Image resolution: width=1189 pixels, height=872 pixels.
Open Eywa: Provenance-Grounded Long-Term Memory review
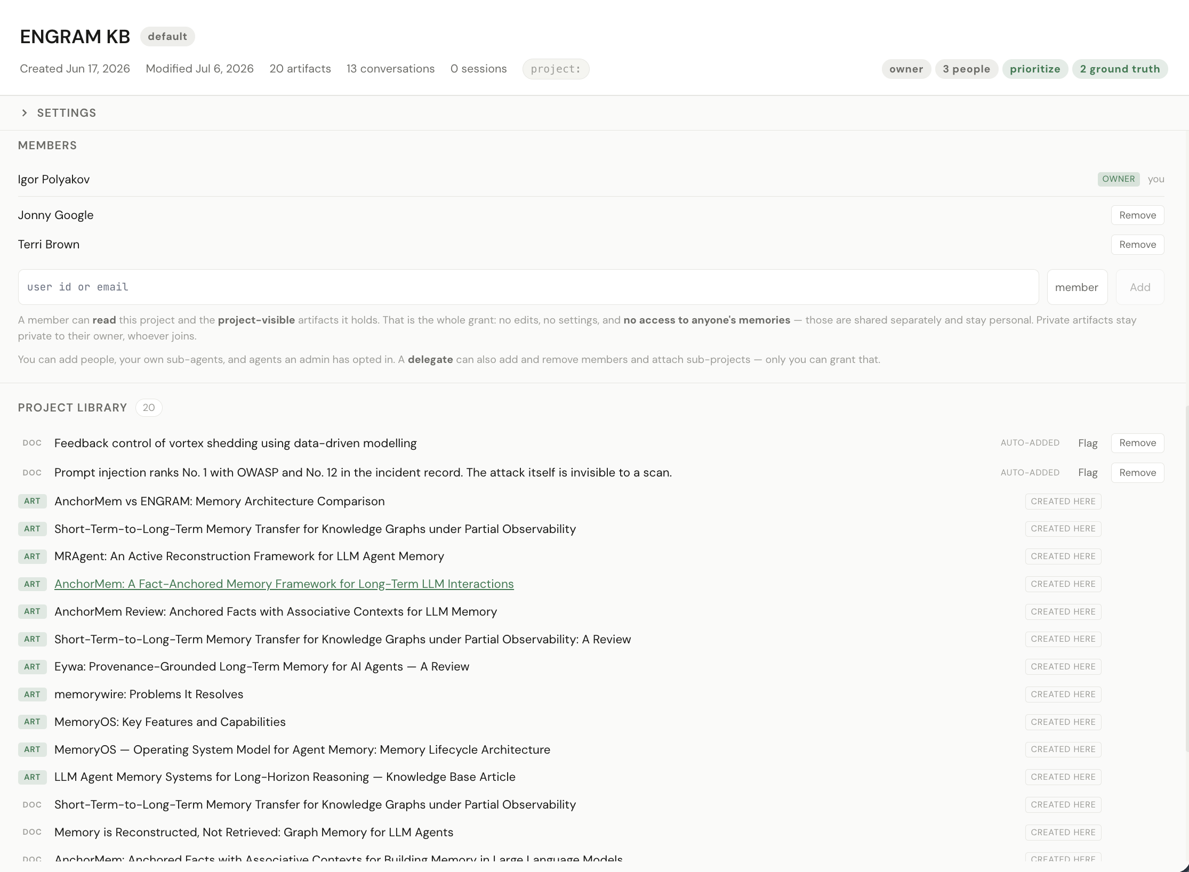pos(262,666)
